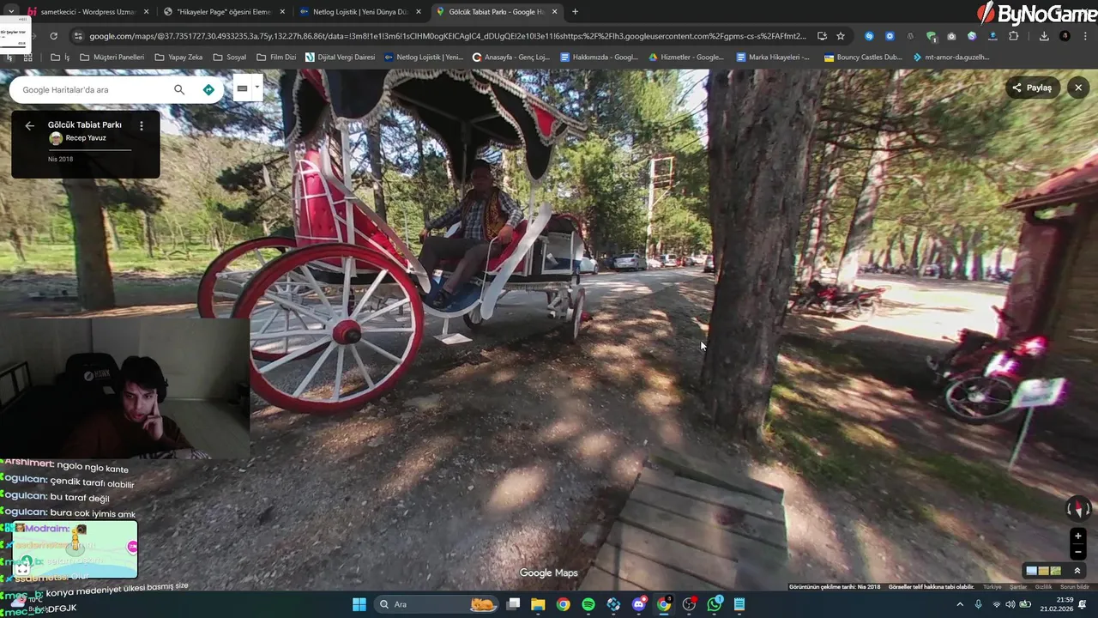
Task: Open Recep Yavuz contributor profile link
Action: tap(86, 138)
